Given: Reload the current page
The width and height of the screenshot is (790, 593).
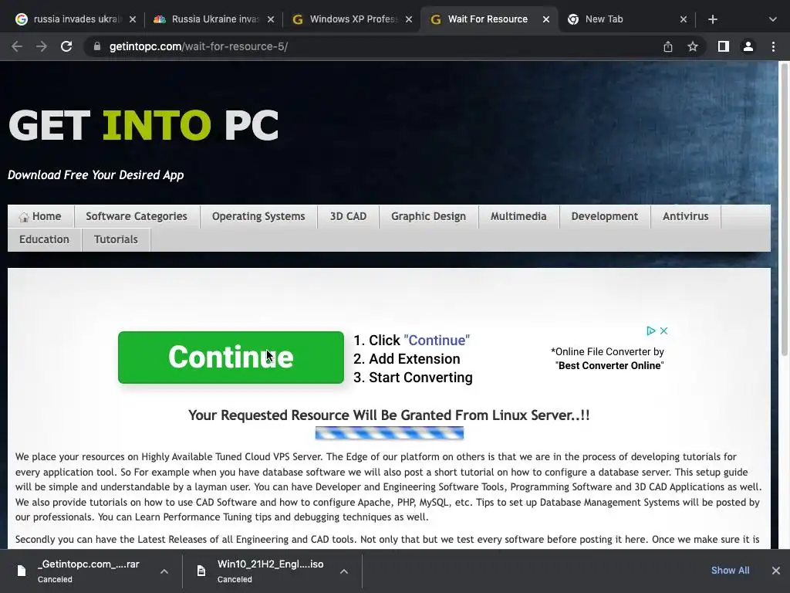Looking at the screenshot, I should point(66,46).
